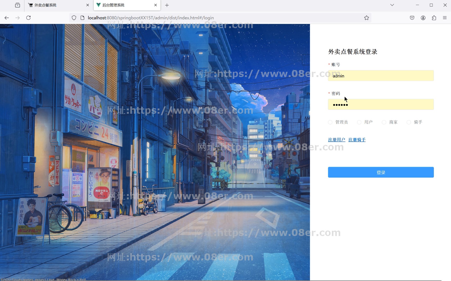Maximize the browser window
This screenshot has width=451, height=281.
(431, 5)
